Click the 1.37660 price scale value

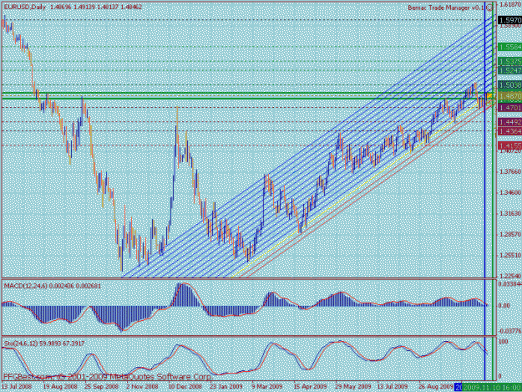510,171
